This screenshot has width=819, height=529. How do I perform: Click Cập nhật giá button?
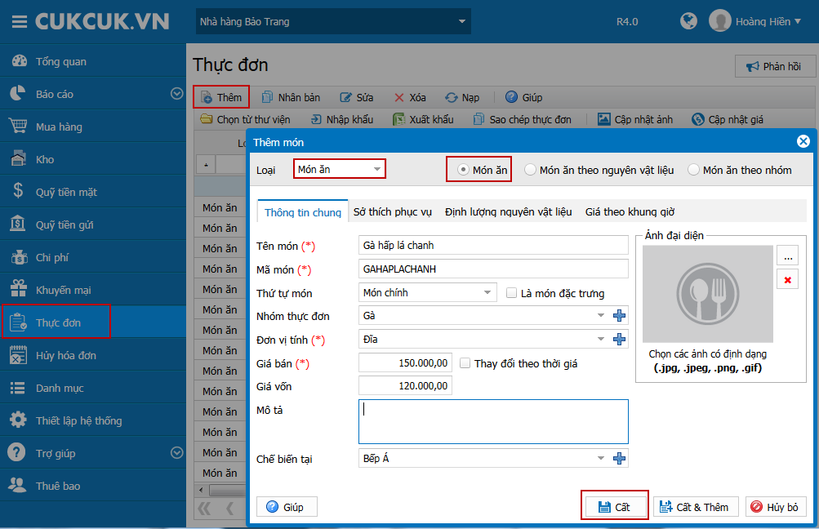tap(728, 119)
